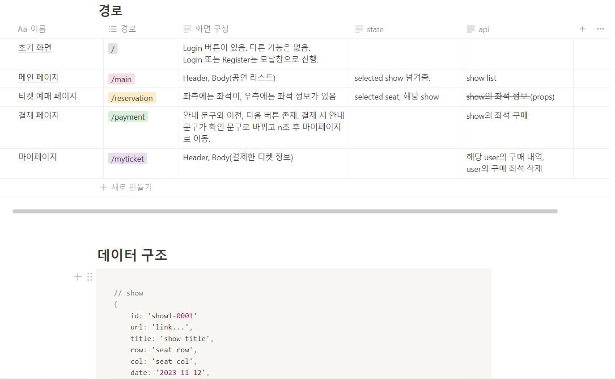Click the '/' path tag
Viewport: 615px width, 379px height.
click(113, 49)
